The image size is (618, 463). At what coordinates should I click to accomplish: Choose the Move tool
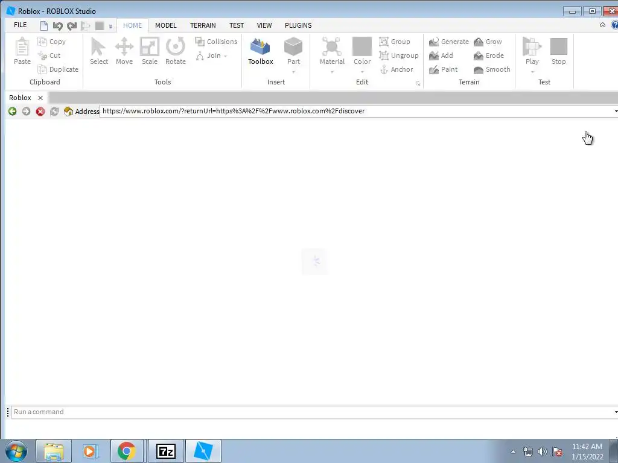point(124,51)
